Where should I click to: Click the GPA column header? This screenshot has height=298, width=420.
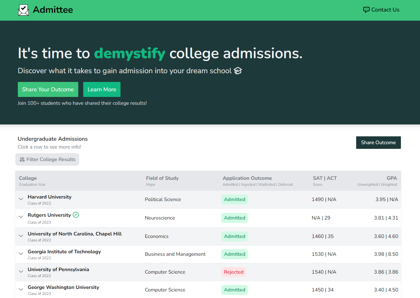[392, 178]
